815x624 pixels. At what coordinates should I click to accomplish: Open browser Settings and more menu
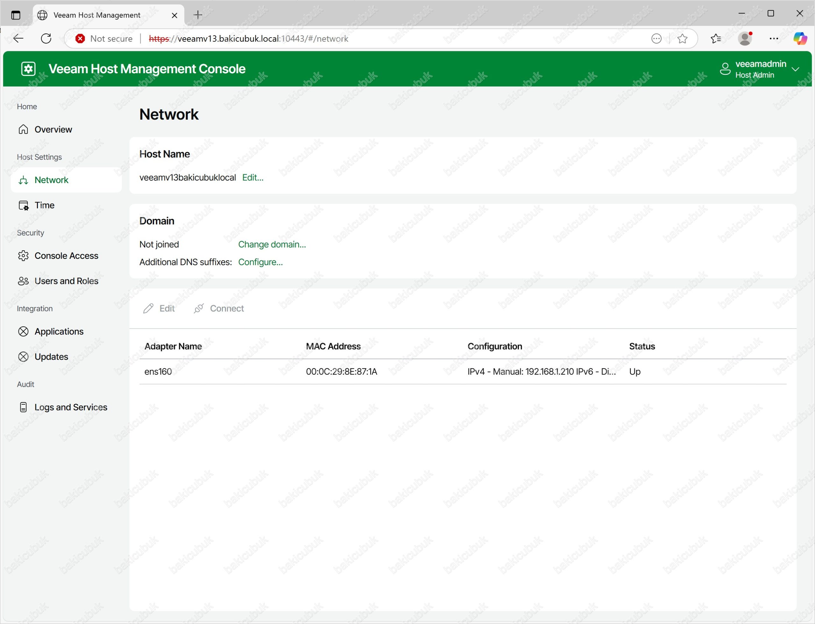[x=774, y=39]
